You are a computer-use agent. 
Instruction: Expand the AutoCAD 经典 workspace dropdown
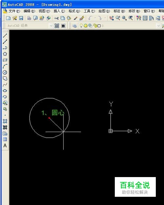pyautogui.click(x=51, y=26)
